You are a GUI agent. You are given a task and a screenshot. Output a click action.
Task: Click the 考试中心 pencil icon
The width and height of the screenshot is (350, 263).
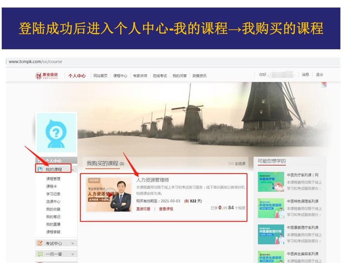tap(40, 243)
